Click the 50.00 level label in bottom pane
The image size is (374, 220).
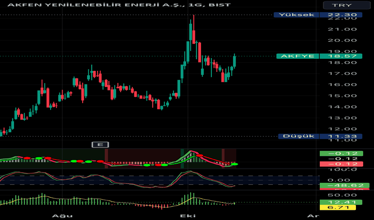[x=342, y=195]
